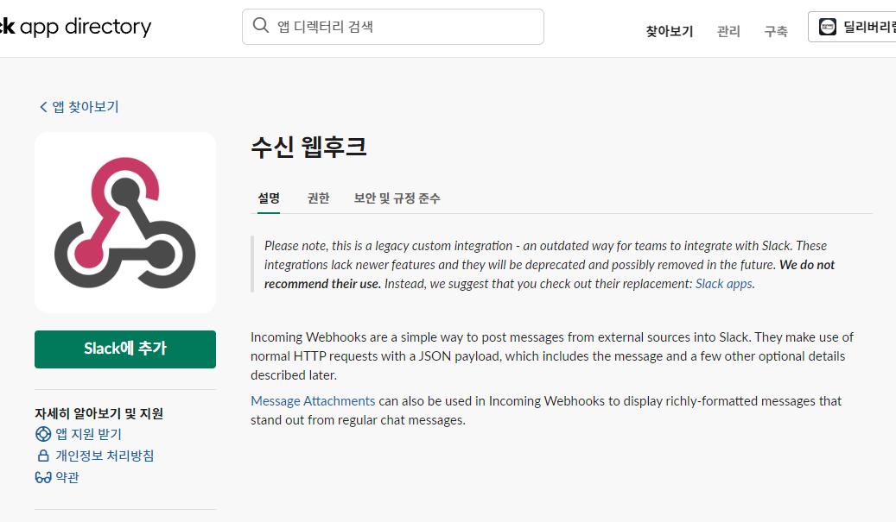Image resolution: width=896 pixels, height=522 pixels.
Task: Open the 약관 link
Action: pos(67,477)
